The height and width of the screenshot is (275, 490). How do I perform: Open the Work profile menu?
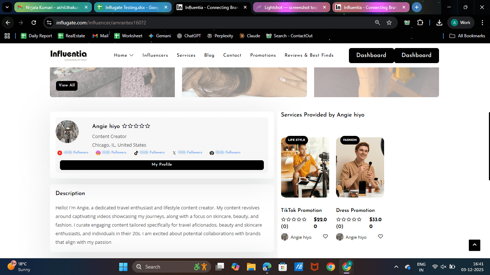(461, 23)
